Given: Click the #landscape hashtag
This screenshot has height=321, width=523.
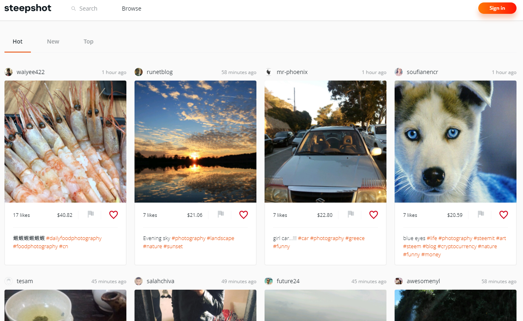Looking at the screenshot, I should (221, 238).
